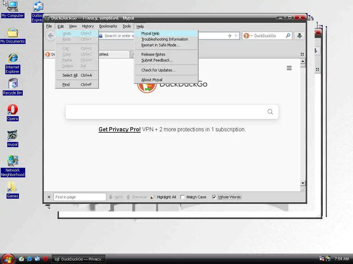Open the History menu

pos(88,26)
